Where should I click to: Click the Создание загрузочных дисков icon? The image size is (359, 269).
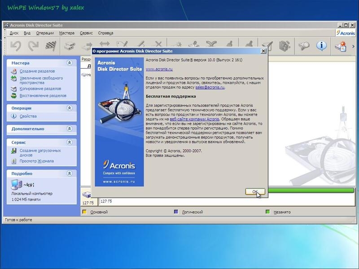14,151
